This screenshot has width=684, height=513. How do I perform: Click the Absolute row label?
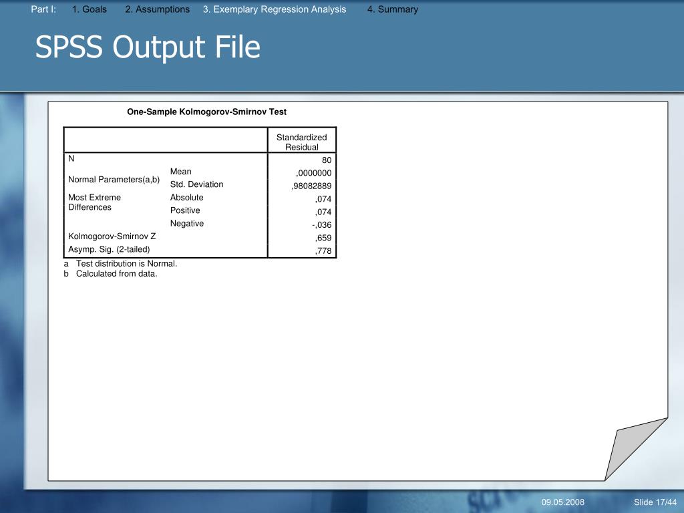coord(187,198)
